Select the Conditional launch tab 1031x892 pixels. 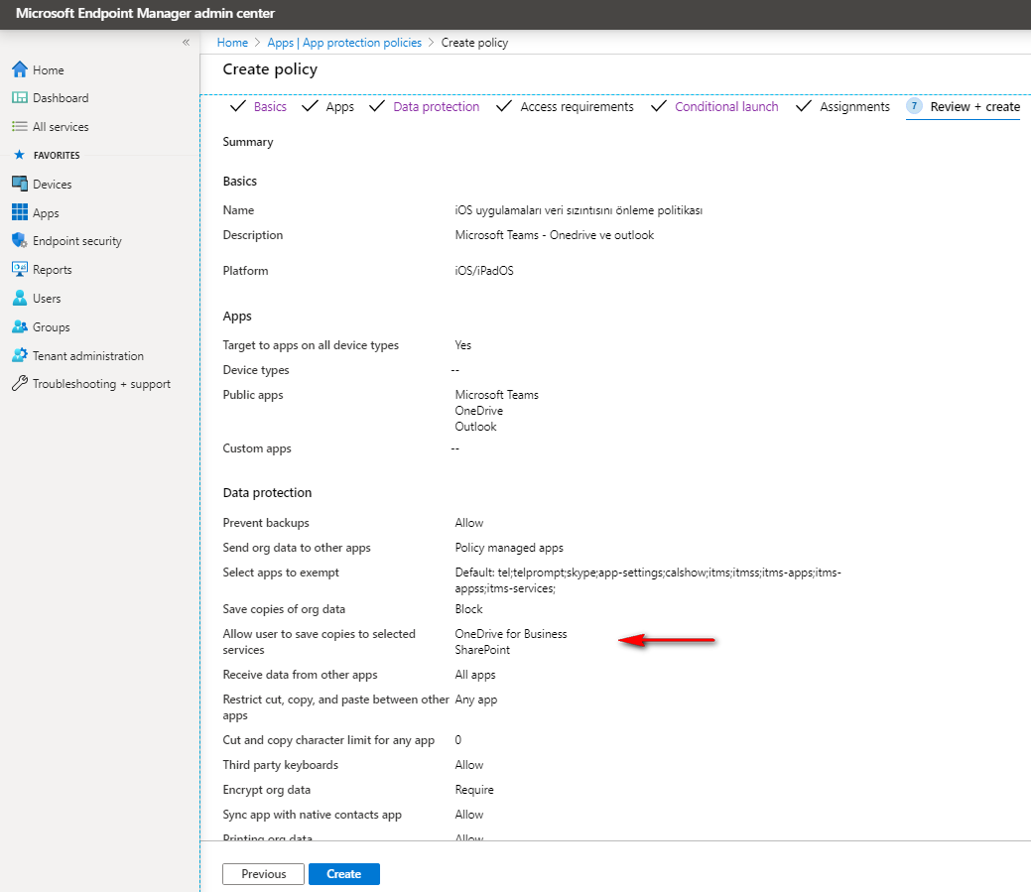coord(726,106)
